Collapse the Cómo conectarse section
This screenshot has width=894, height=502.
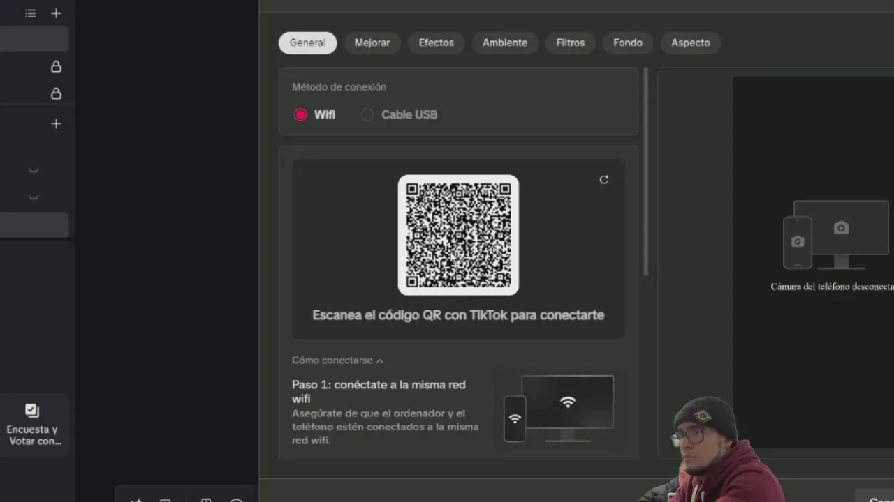click(337, 360)
